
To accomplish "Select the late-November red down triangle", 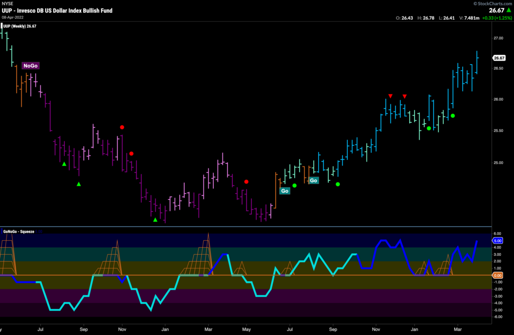I will pos(391,96).
